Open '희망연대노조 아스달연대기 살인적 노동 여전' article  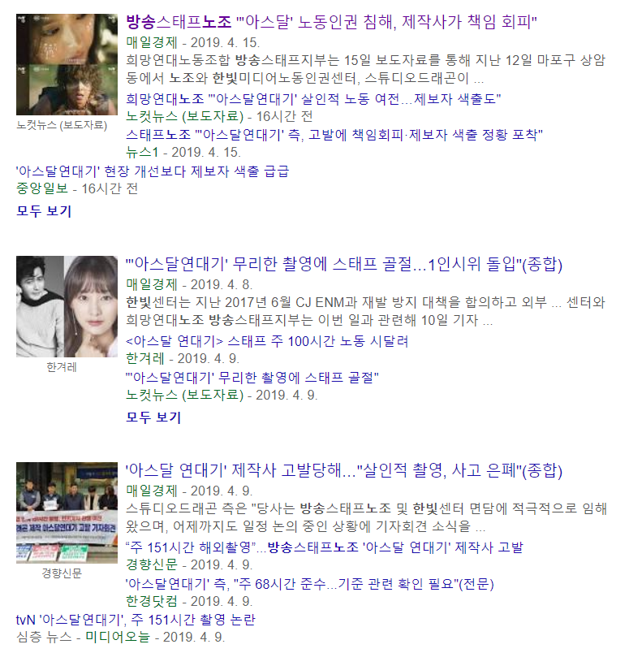tap(313, 99)
